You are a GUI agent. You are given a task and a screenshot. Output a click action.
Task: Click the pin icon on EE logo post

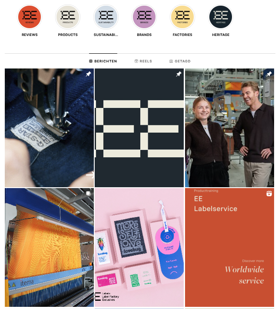pyautogui.click(x=179, y=74)
